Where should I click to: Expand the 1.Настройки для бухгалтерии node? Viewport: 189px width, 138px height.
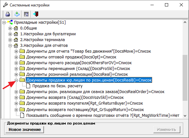(10, 34)
